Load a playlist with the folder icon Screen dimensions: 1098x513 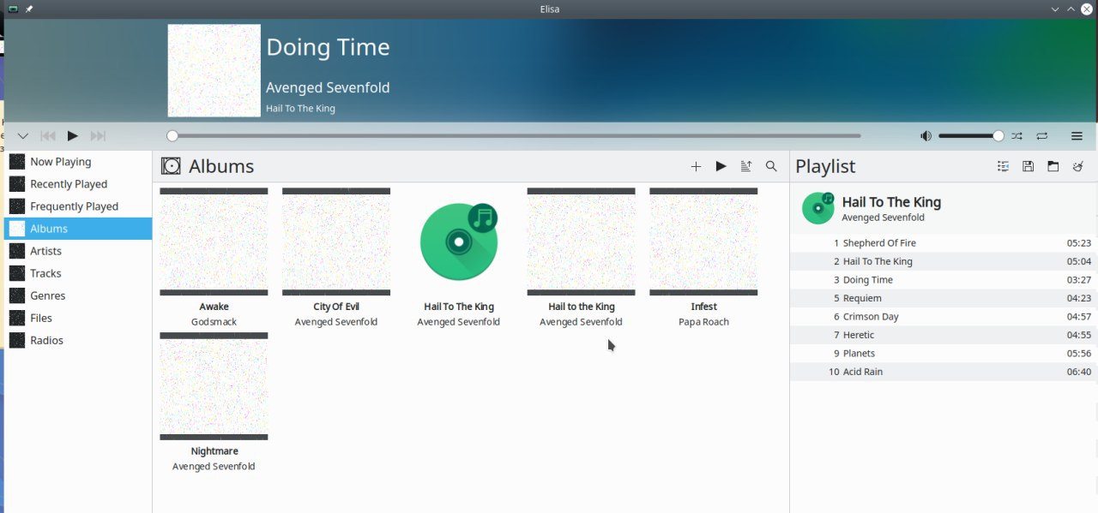1053,166
